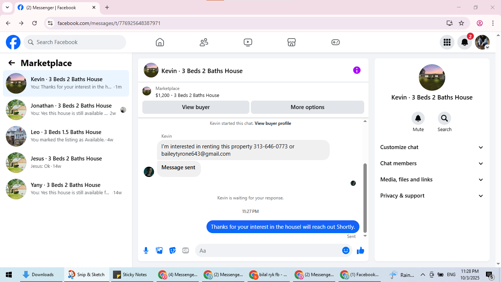Open the Leo 3 Beds 1.5 Baths conversation
The height and width of the screenshot is (282, 501).
pyautogui.click(x=66, y=136)
